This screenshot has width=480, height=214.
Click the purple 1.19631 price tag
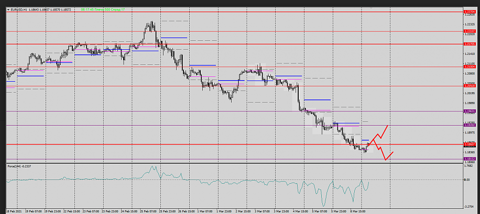pyautogui.click(x=469, y=111)
